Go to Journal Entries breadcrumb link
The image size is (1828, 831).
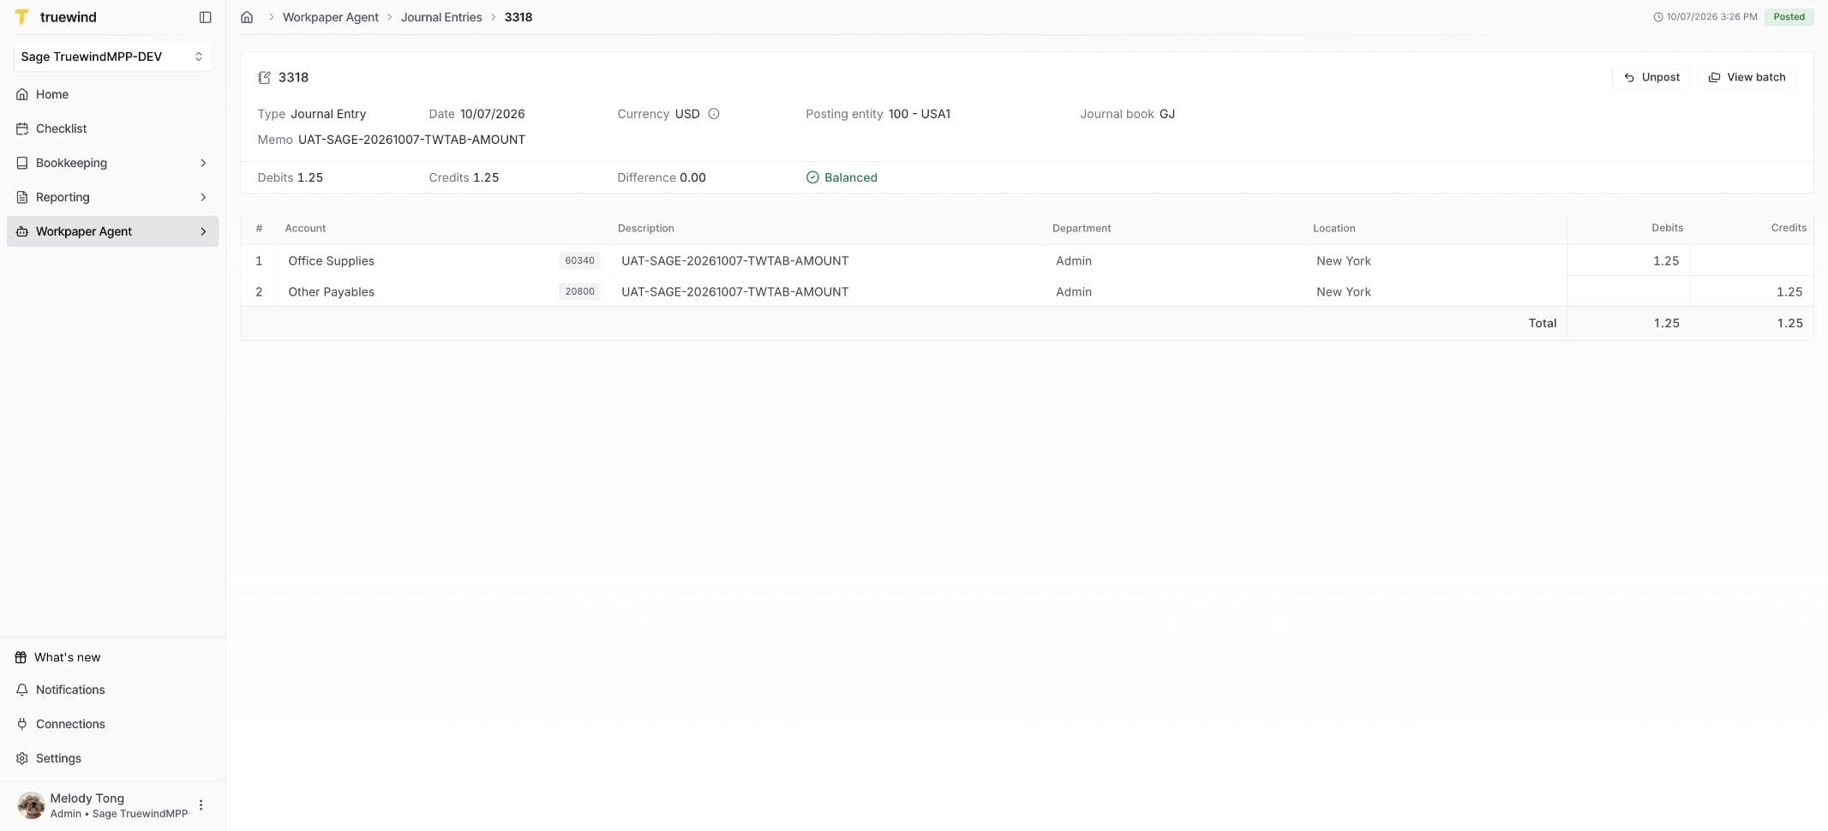click(x=441, y=17)
